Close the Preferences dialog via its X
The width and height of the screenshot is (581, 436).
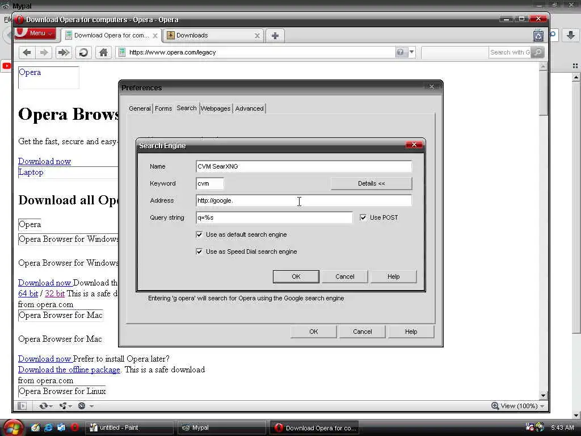pyautogui.click(x=432, y=87)
